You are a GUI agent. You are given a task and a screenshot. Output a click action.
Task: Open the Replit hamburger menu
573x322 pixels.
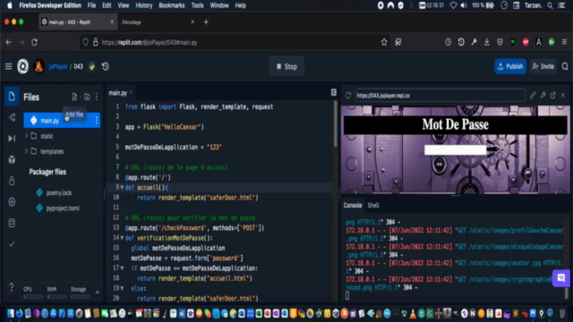8,66
